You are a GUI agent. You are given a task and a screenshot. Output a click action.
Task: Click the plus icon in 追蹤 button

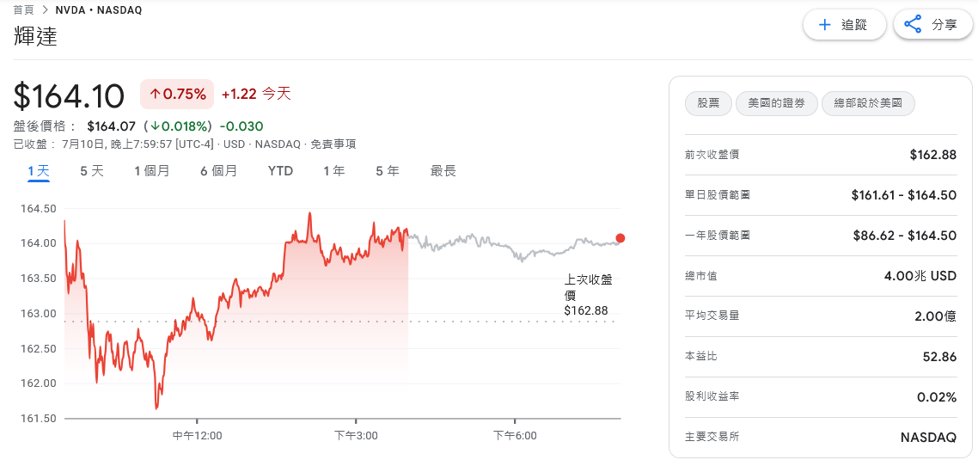[824, 25]
